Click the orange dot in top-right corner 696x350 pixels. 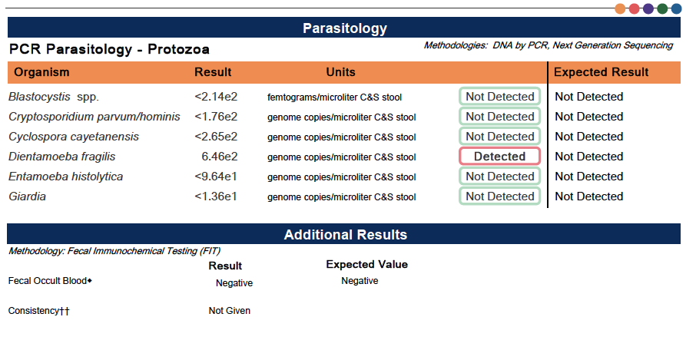[x=621, y=8]
